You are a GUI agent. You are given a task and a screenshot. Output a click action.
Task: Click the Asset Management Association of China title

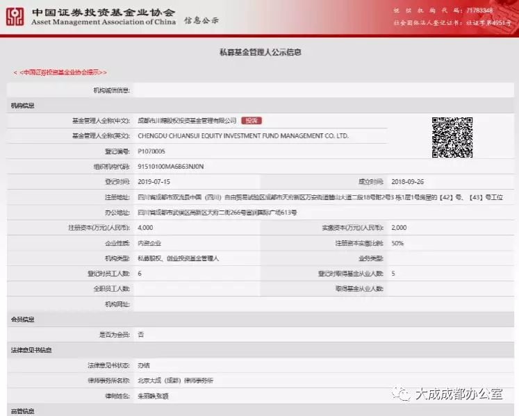tap(104, 22)
